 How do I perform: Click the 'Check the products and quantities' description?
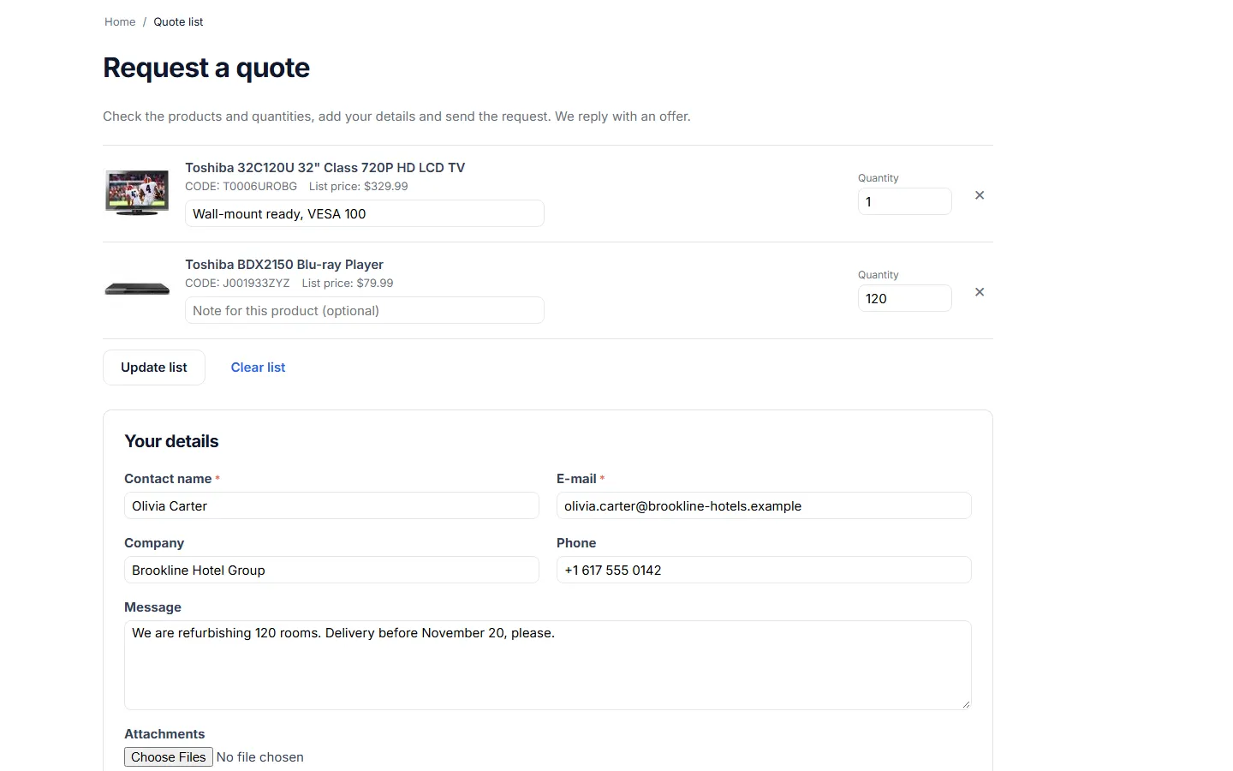396,117
